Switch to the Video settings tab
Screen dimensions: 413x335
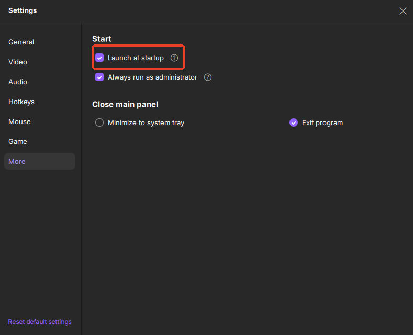pyautogui.click(x=18, y=62)
